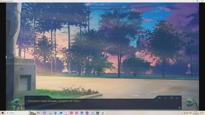Show hidden system tray icons
Image resolution: width=205 pixels, height=115 pixels.
pos(182,113)
